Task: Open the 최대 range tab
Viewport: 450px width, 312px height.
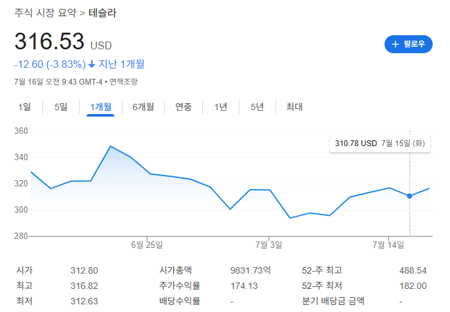Action: [295, 107]
